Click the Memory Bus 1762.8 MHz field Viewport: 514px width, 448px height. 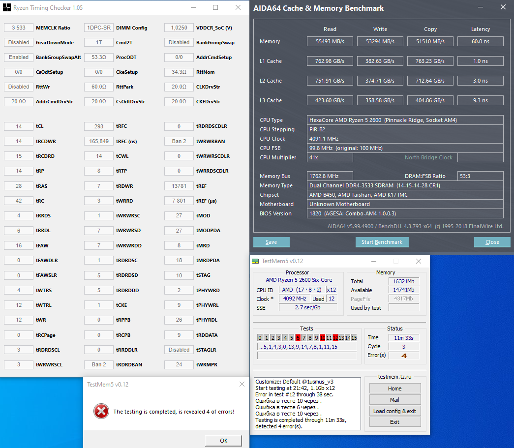(x=330, y=176)
